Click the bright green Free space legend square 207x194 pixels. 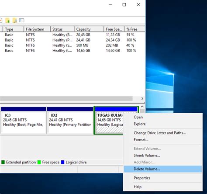click(39, 162)
